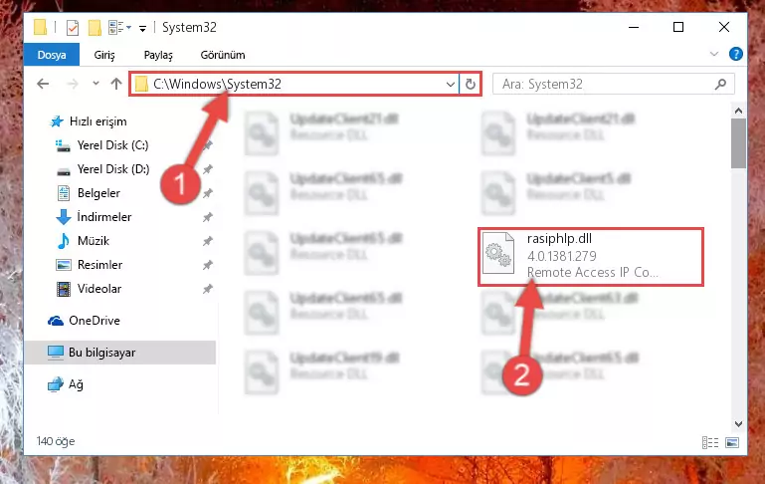This screenshot has width=765, height=484.
Task: Switch to Details view icon in status bar
Action: pos(710,442)
